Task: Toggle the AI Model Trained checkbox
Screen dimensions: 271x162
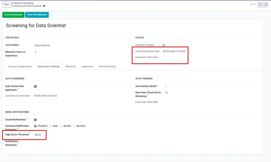Action: pos(164,45)
